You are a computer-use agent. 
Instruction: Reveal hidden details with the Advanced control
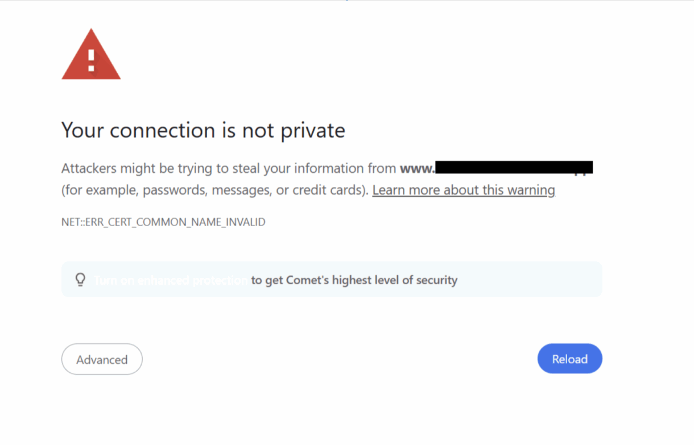click(102, 359)
